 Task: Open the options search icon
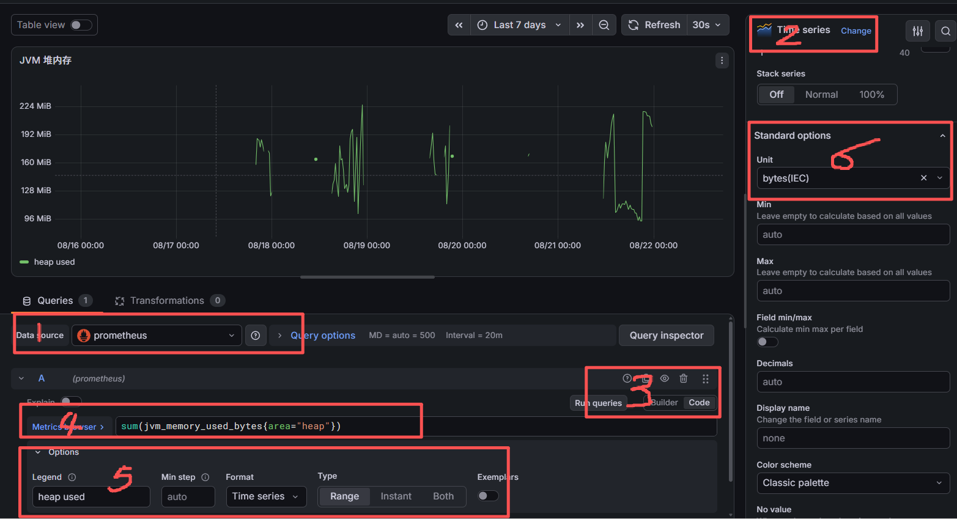945,31
